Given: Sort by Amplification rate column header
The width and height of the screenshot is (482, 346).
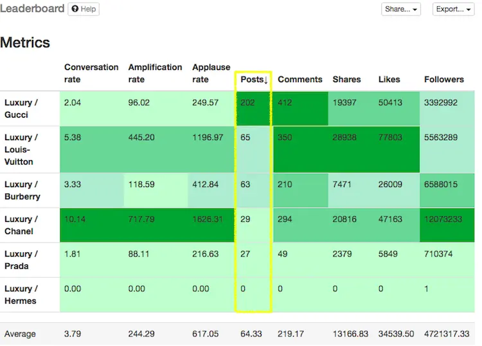Looking at the screenshot, I should pyautogui.click(x=156, y=73).
